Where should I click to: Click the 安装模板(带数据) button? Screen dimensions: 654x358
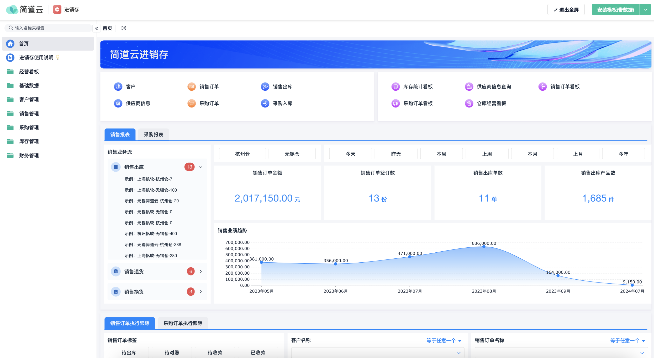[615, 10]
